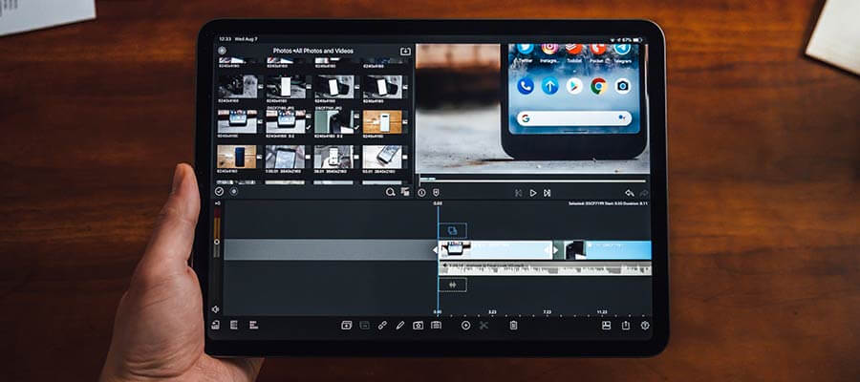Jump to previous edit in preview controls

pyautogui.click(x=518, y=193)
